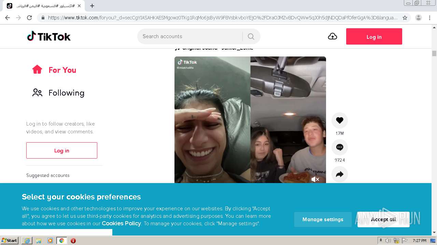Like the video with heart icon
Screen dimensions: 437x245
click(340, 120)
